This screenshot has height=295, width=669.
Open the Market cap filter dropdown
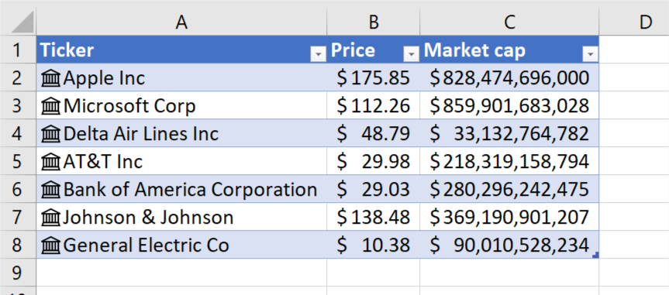pos(590,53)
